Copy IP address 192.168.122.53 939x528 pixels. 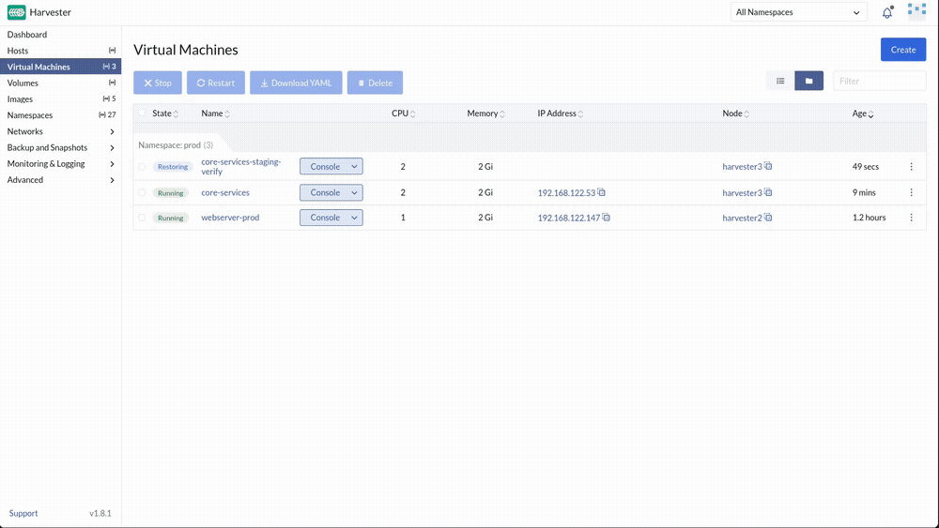point(601,192)
